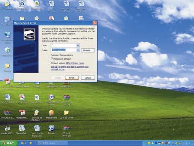Open the WinRAR archive above CD 6.19 Driver folder

pyautogui.click(x=66, y=97)
